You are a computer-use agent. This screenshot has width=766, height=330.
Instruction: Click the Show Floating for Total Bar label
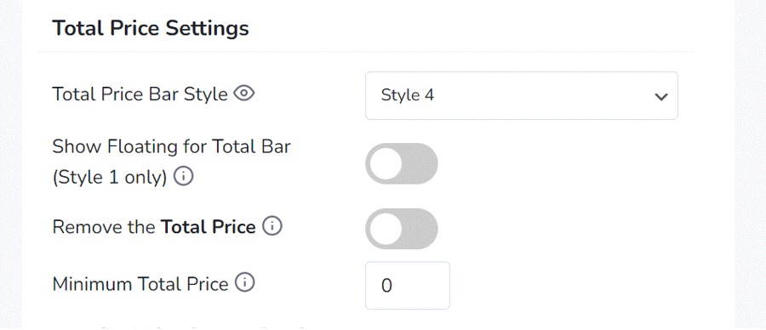(171, 146)
